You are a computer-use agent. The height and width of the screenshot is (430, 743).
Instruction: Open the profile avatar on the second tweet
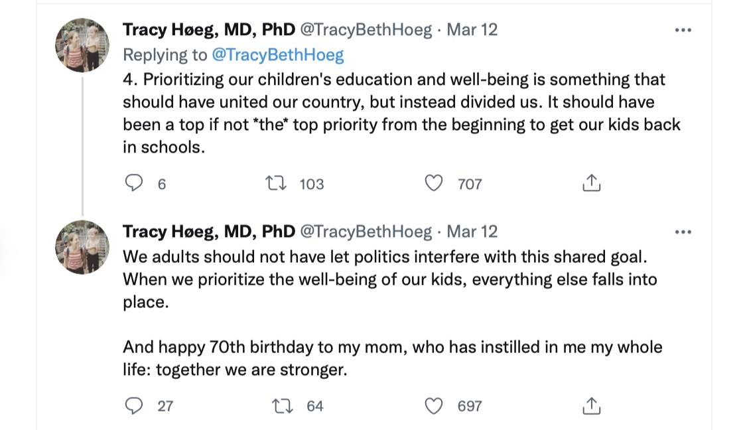82,247
